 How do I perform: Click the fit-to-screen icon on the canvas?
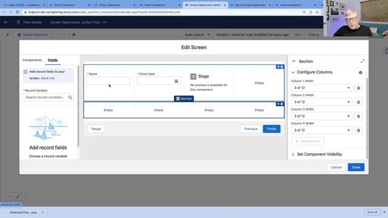pos(18,196)
